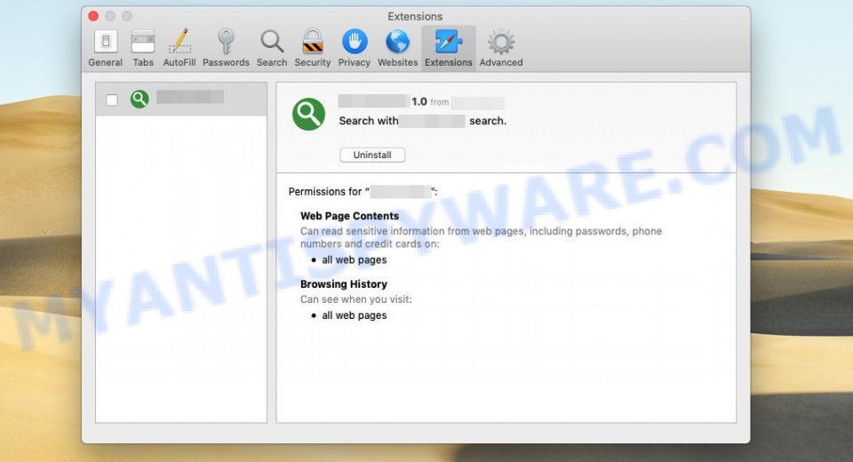Enable the extension checkbox in the sidebar list

pyautogui.click(x=112, y=100)
